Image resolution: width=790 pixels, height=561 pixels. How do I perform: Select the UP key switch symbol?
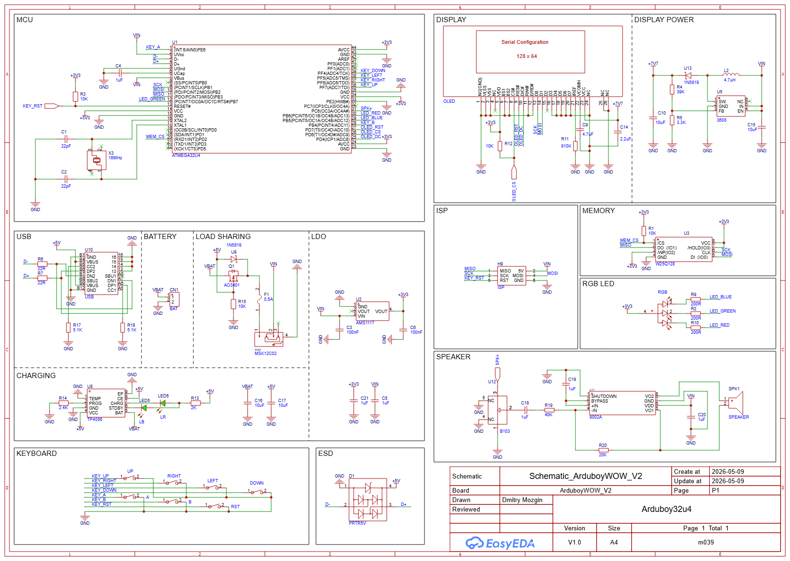coord(130,478)
